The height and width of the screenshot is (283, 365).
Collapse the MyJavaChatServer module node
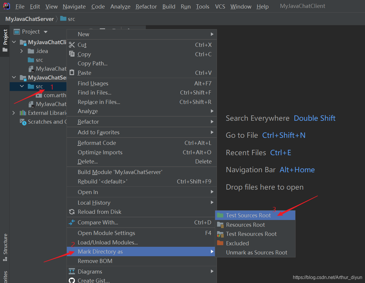point(14,77)
